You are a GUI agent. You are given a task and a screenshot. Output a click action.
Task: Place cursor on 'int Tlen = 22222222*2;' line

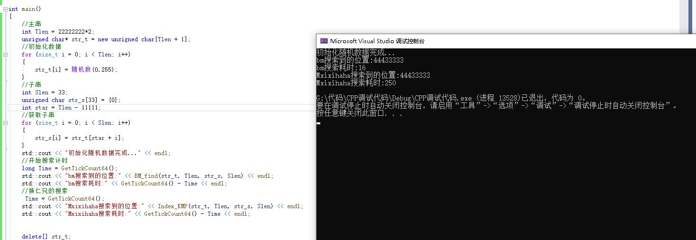58,32
